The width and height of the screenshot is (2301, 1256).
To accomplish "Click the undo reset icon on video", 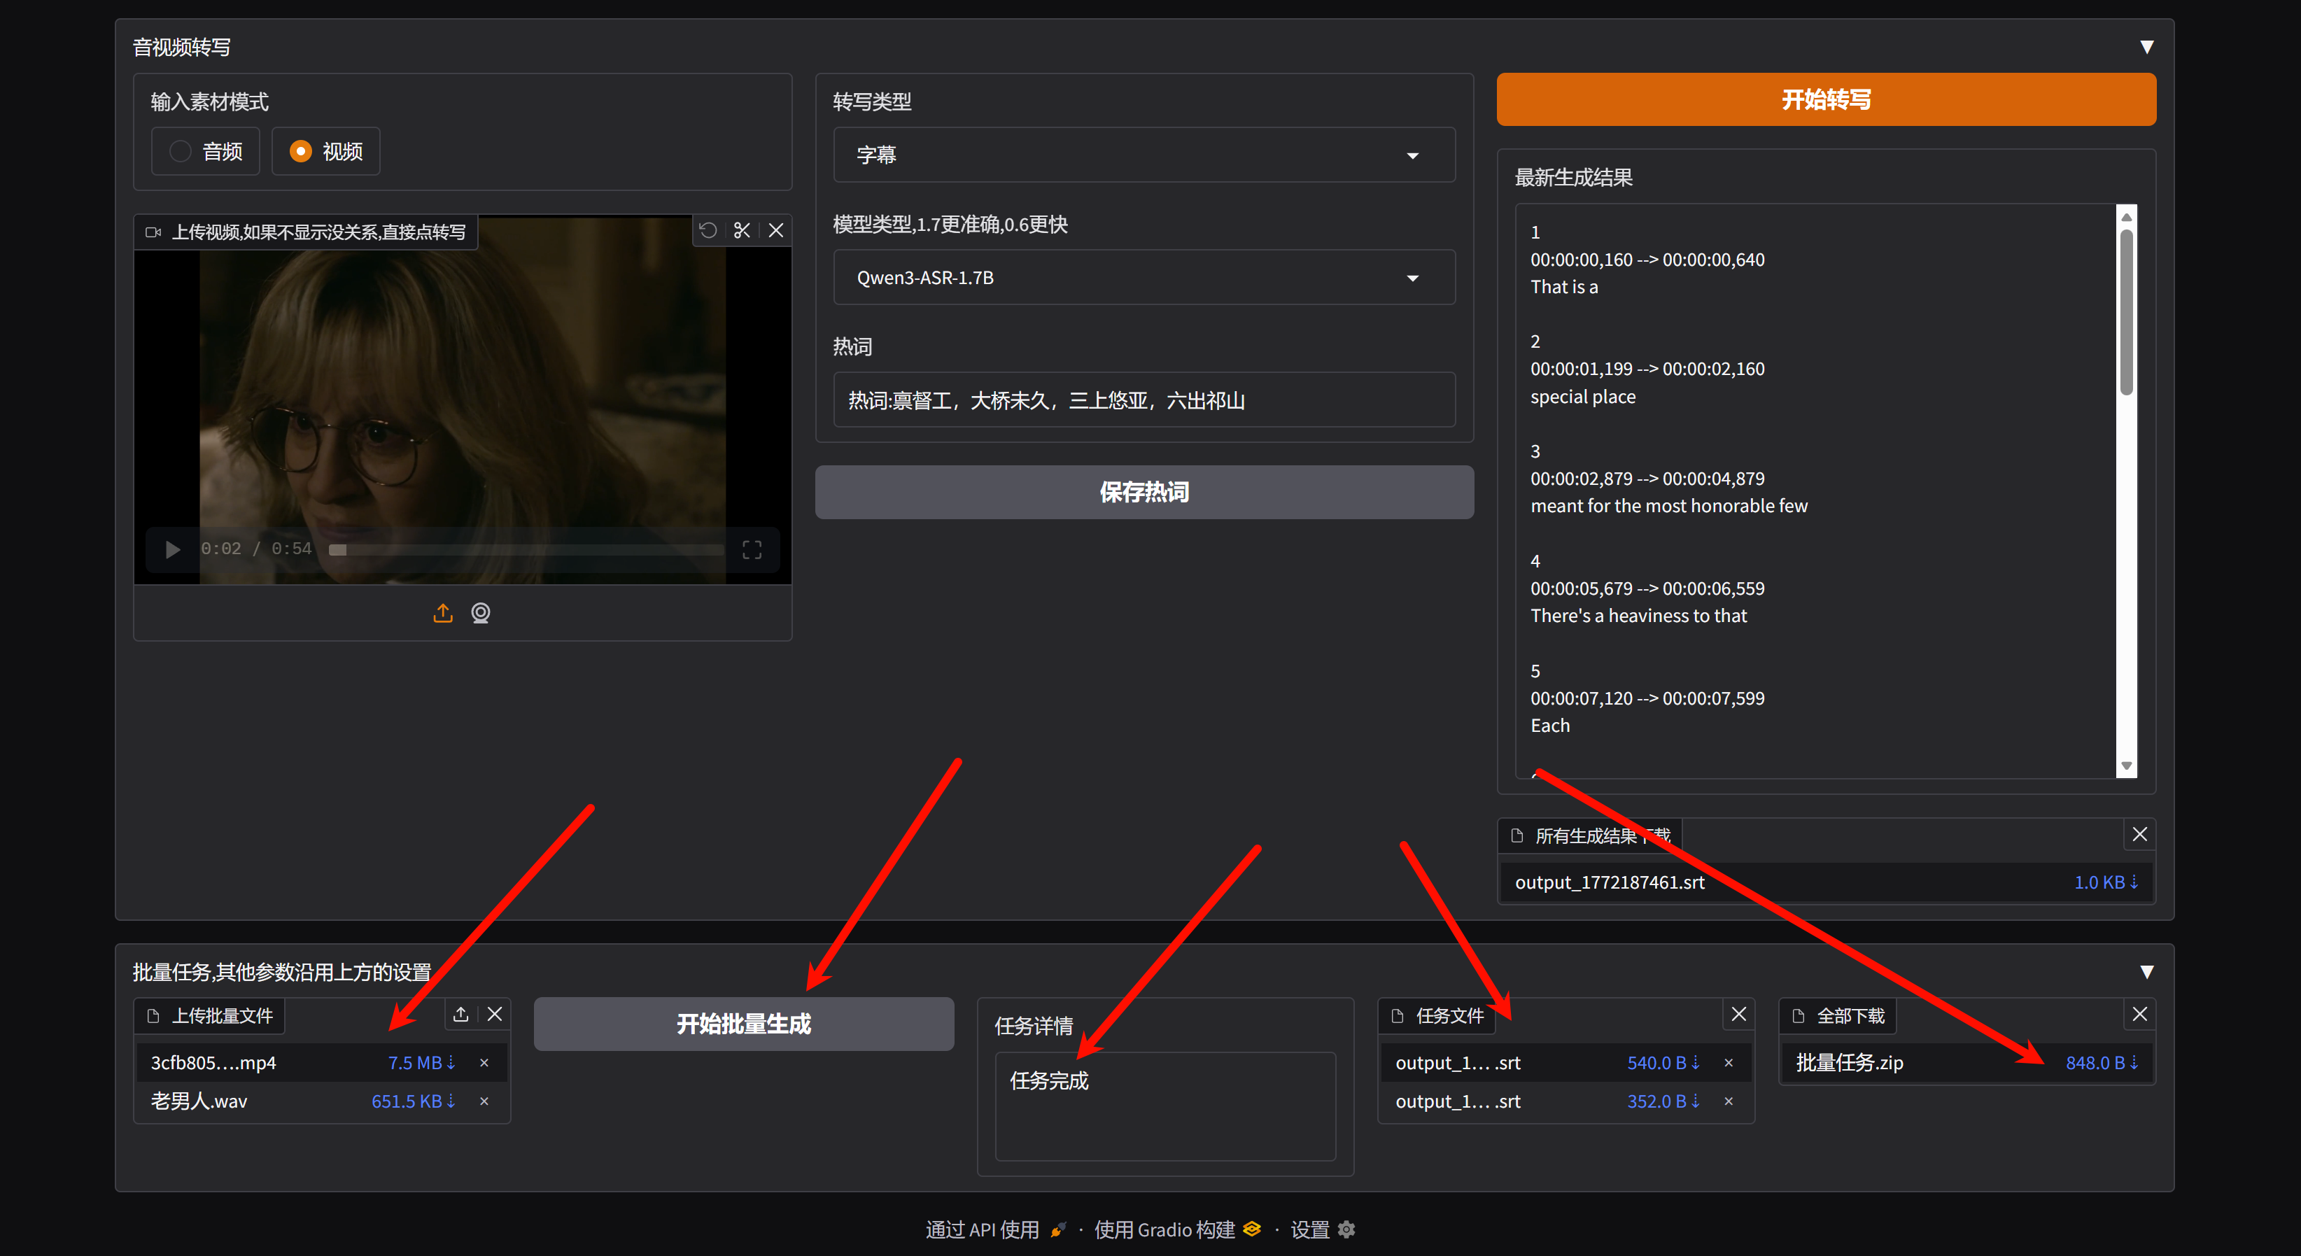I will point(708,230).
